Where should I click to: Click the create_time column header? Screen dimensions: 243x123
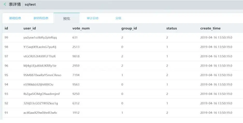click(x=210, y=28)
